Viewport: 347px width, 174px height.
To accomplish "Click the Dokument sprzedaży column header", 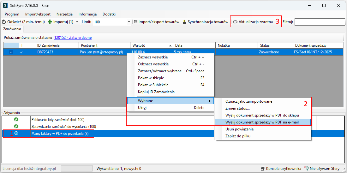I will pyautogui.click(x=318, y=45).
